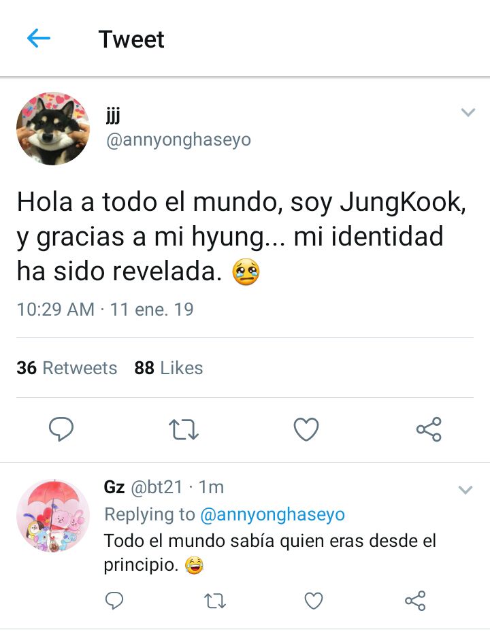Open the @annyonghaseyo handle under jjj

tap(178, 140)
